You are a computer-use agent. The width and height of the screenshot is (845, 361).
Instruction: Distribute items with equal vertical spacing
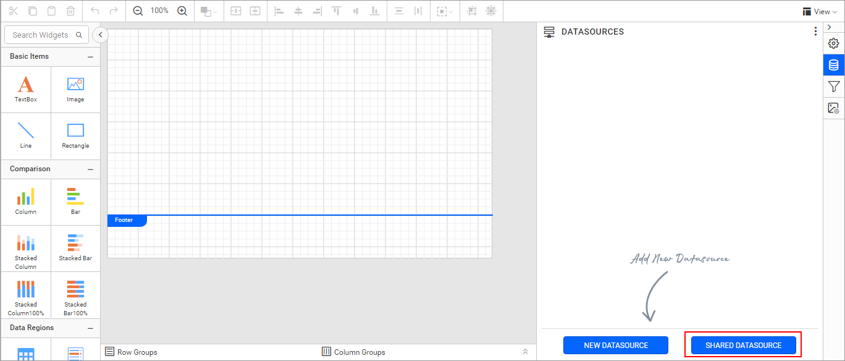399,11
